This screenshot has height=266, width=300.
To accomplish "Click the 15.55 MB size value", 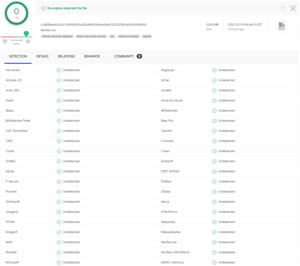I will pos(212,25).
